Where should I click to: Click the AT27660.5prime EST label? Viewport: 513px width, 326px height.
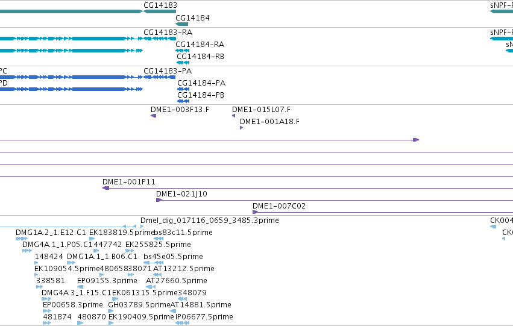[177, 281]
